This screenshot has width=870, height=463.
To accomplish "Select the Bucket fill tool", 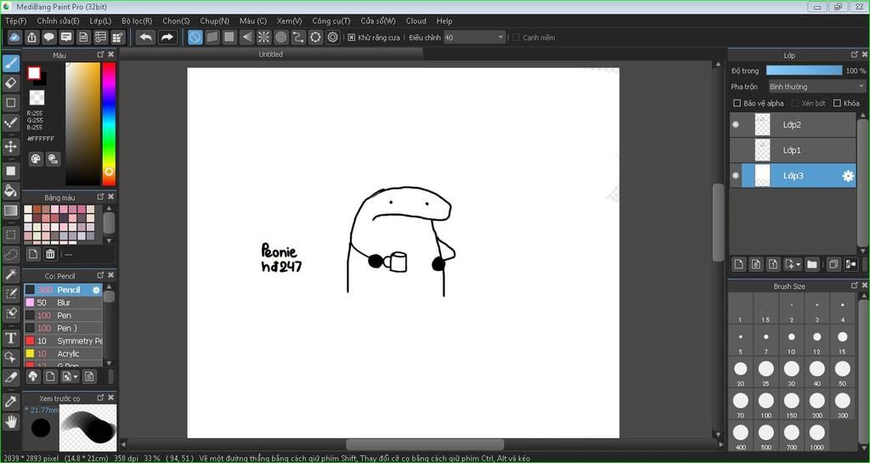I will point(10,191).
